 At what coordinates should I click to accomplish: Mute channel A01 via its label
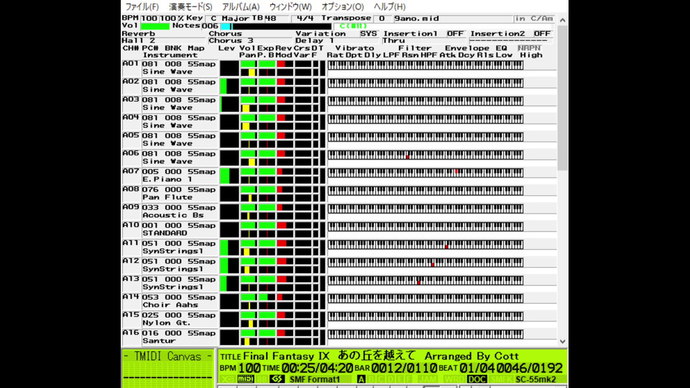point(131,64)
